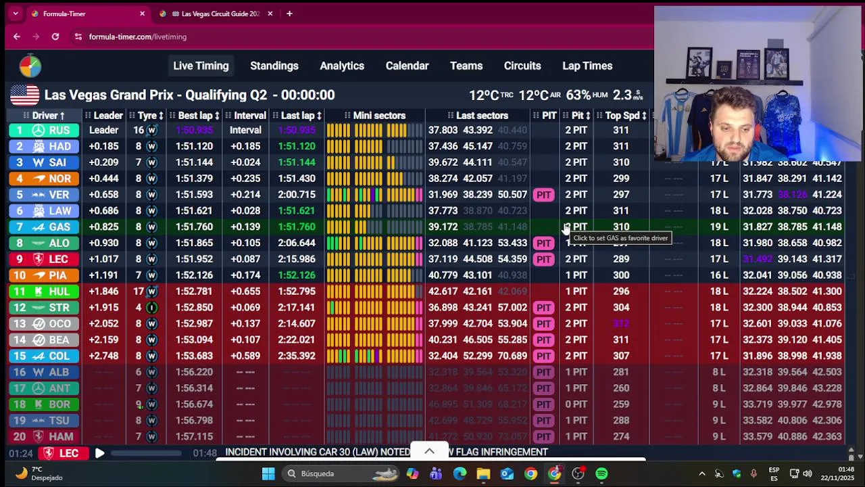Open the Live Timing tab
Screen dimensions: 865x487
point(201,66)
